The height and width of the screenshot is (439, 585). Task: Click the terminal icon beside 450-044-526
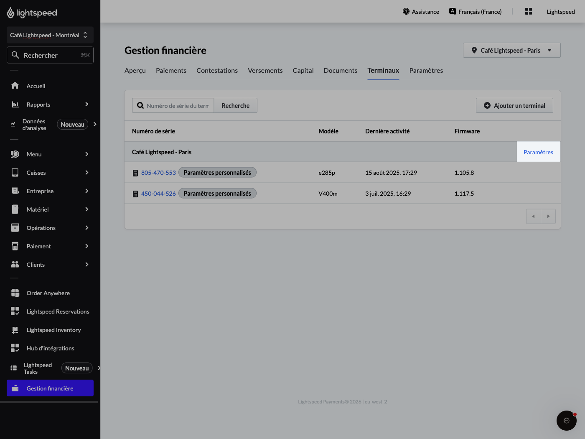coord(135,194)
